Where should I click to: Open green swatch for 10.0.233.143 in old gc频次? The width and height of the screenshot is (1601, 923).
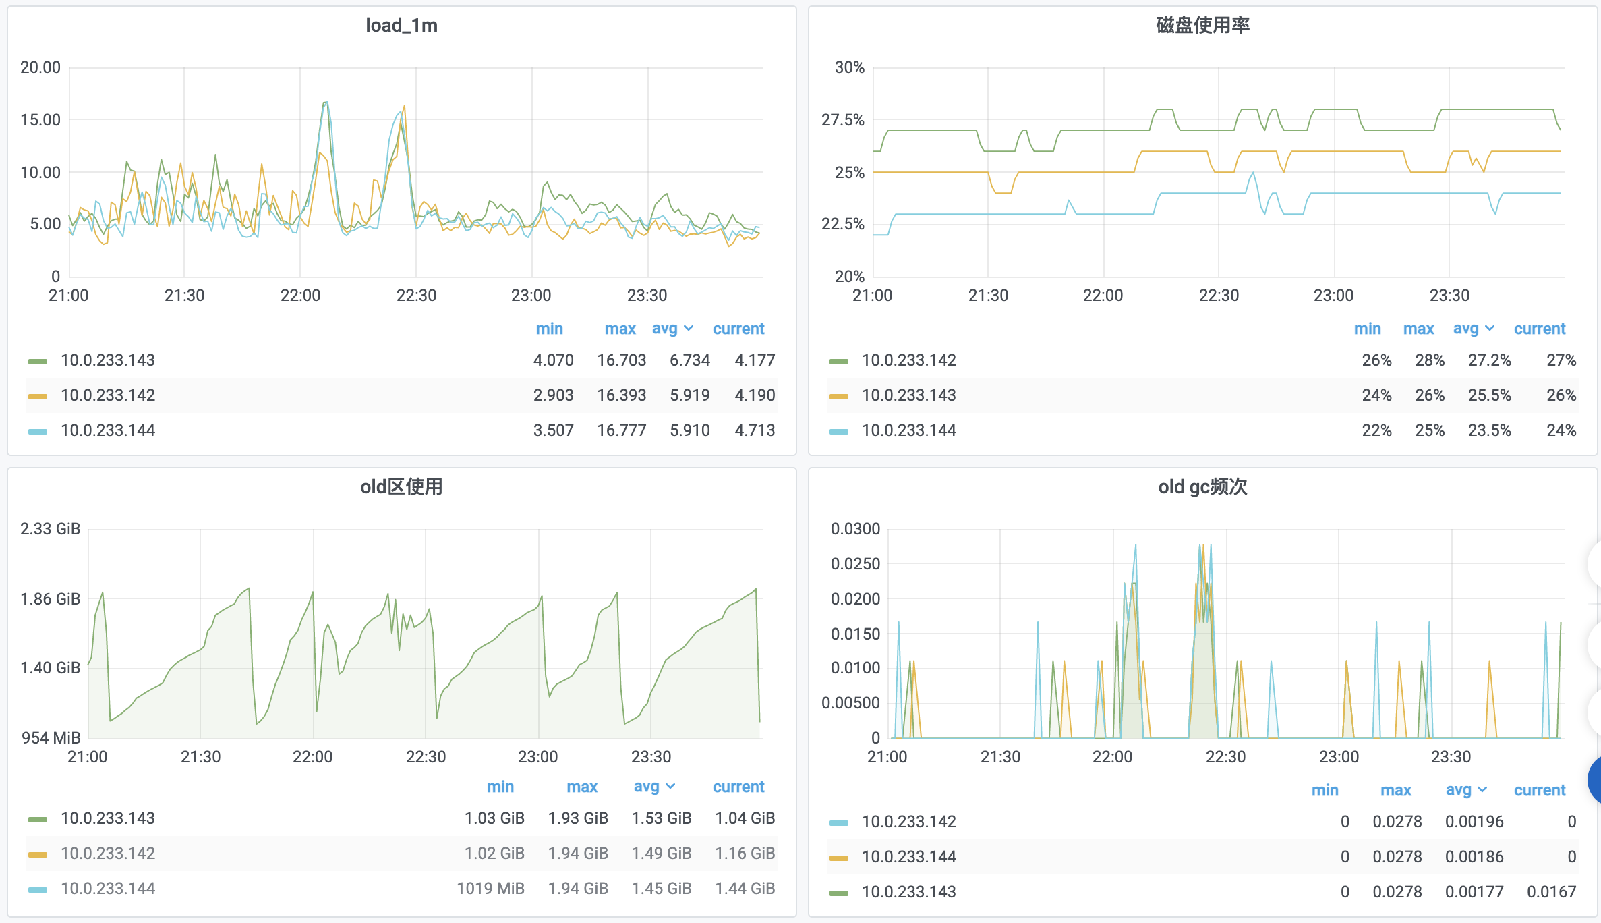(x=839, y=893)
